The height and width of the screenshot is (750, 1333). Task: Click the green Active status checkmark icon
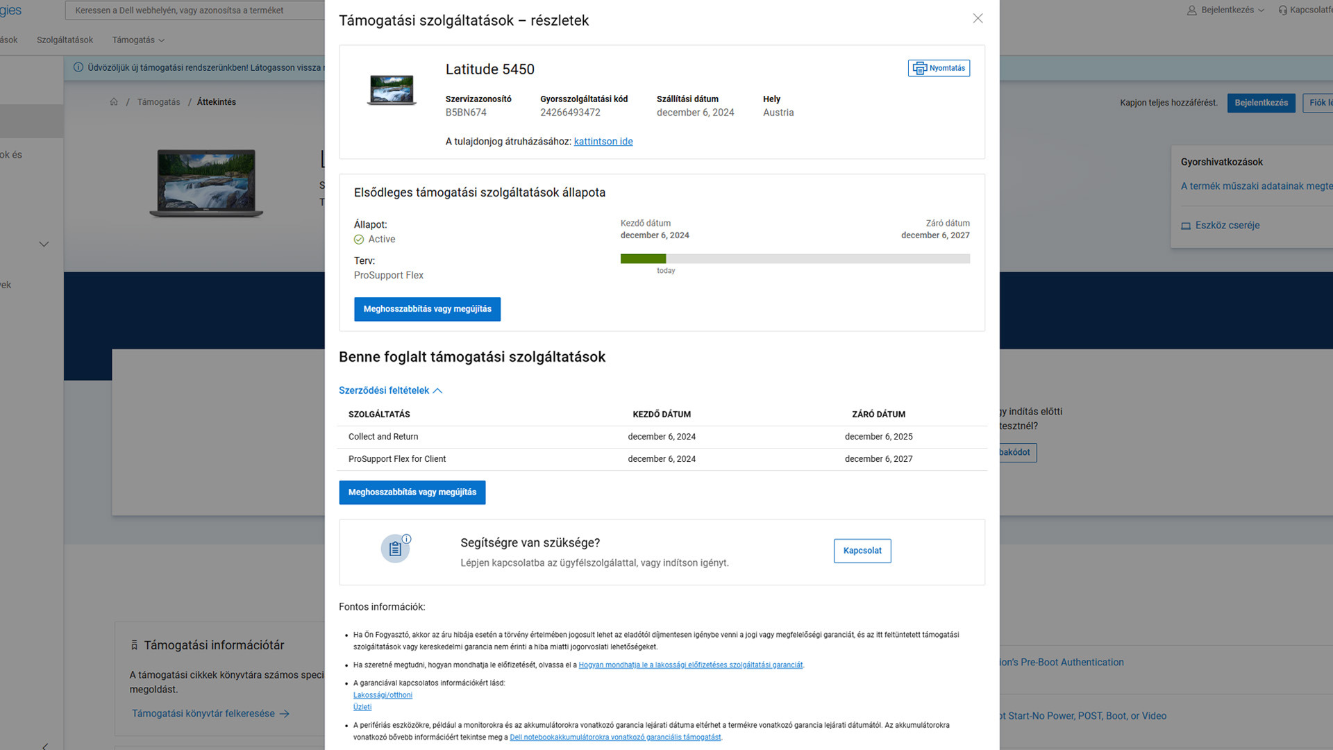(359, 240)
